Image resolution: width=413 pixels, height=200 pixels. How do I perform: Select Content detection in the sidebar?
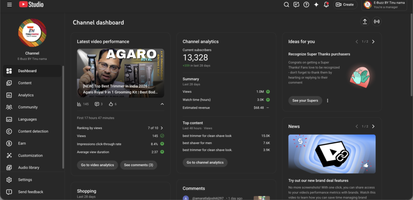point(33,131)
